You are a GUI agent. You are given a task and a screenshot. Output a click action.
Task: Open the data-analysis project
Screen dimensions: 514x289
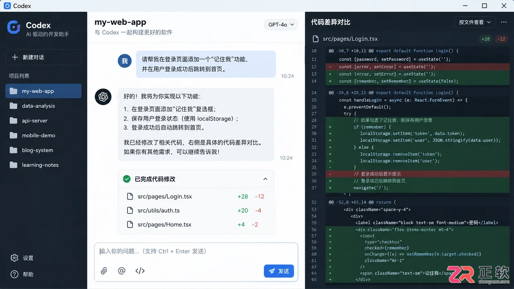click(x=44, y=106)
